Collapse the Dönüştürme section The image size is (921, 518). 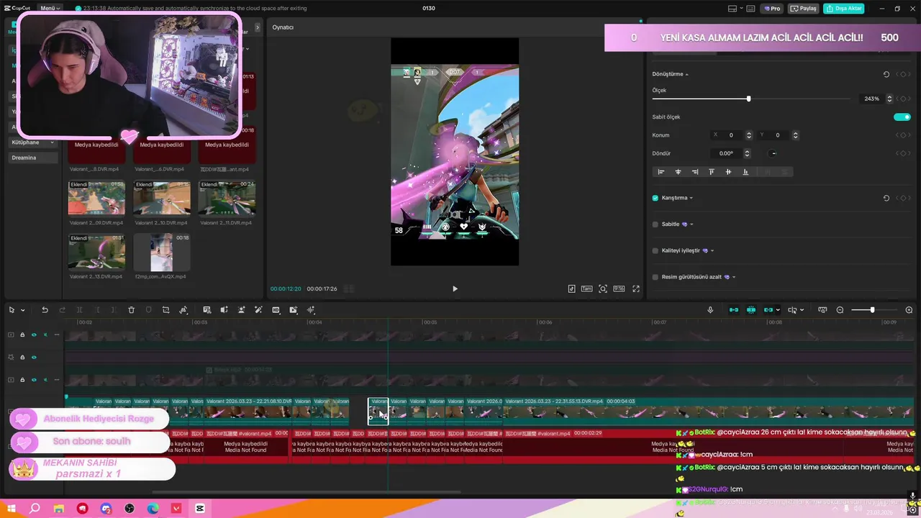[686, 74]
